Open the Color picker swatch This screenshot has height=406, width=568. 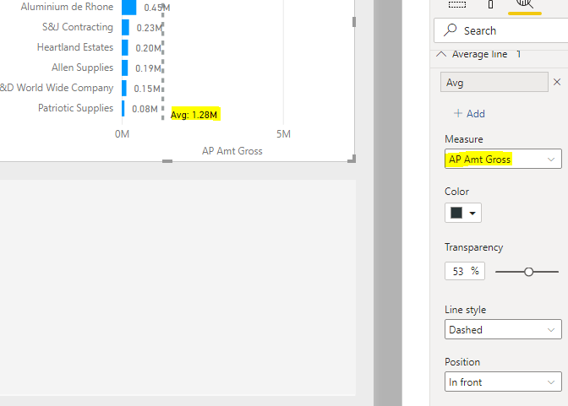463,213
